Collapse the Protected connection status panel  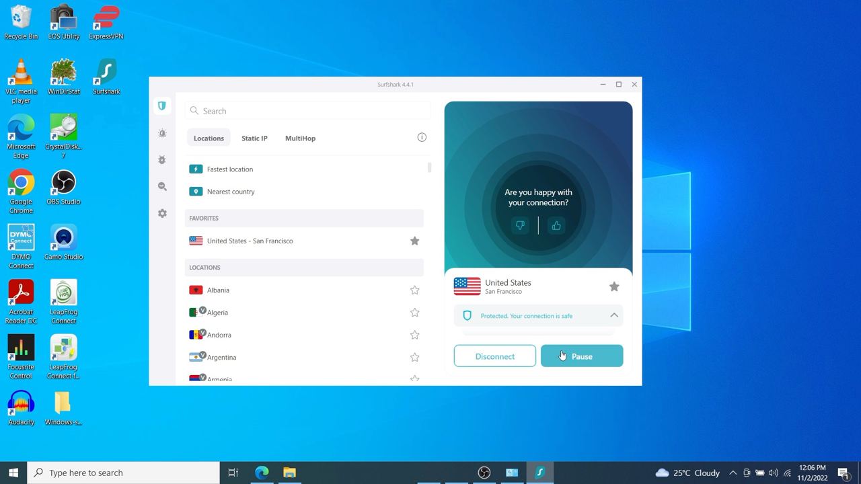614,315
